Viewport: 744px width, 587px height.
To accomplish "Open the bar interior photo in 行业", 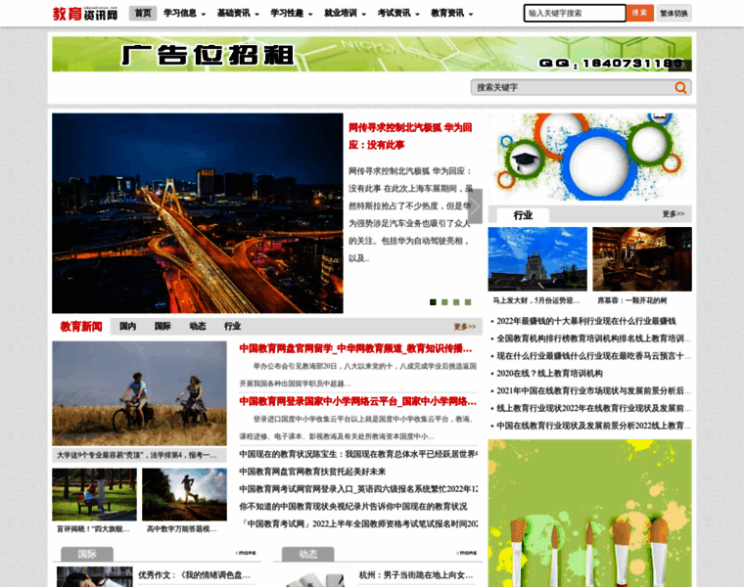I will pos(642,259).
